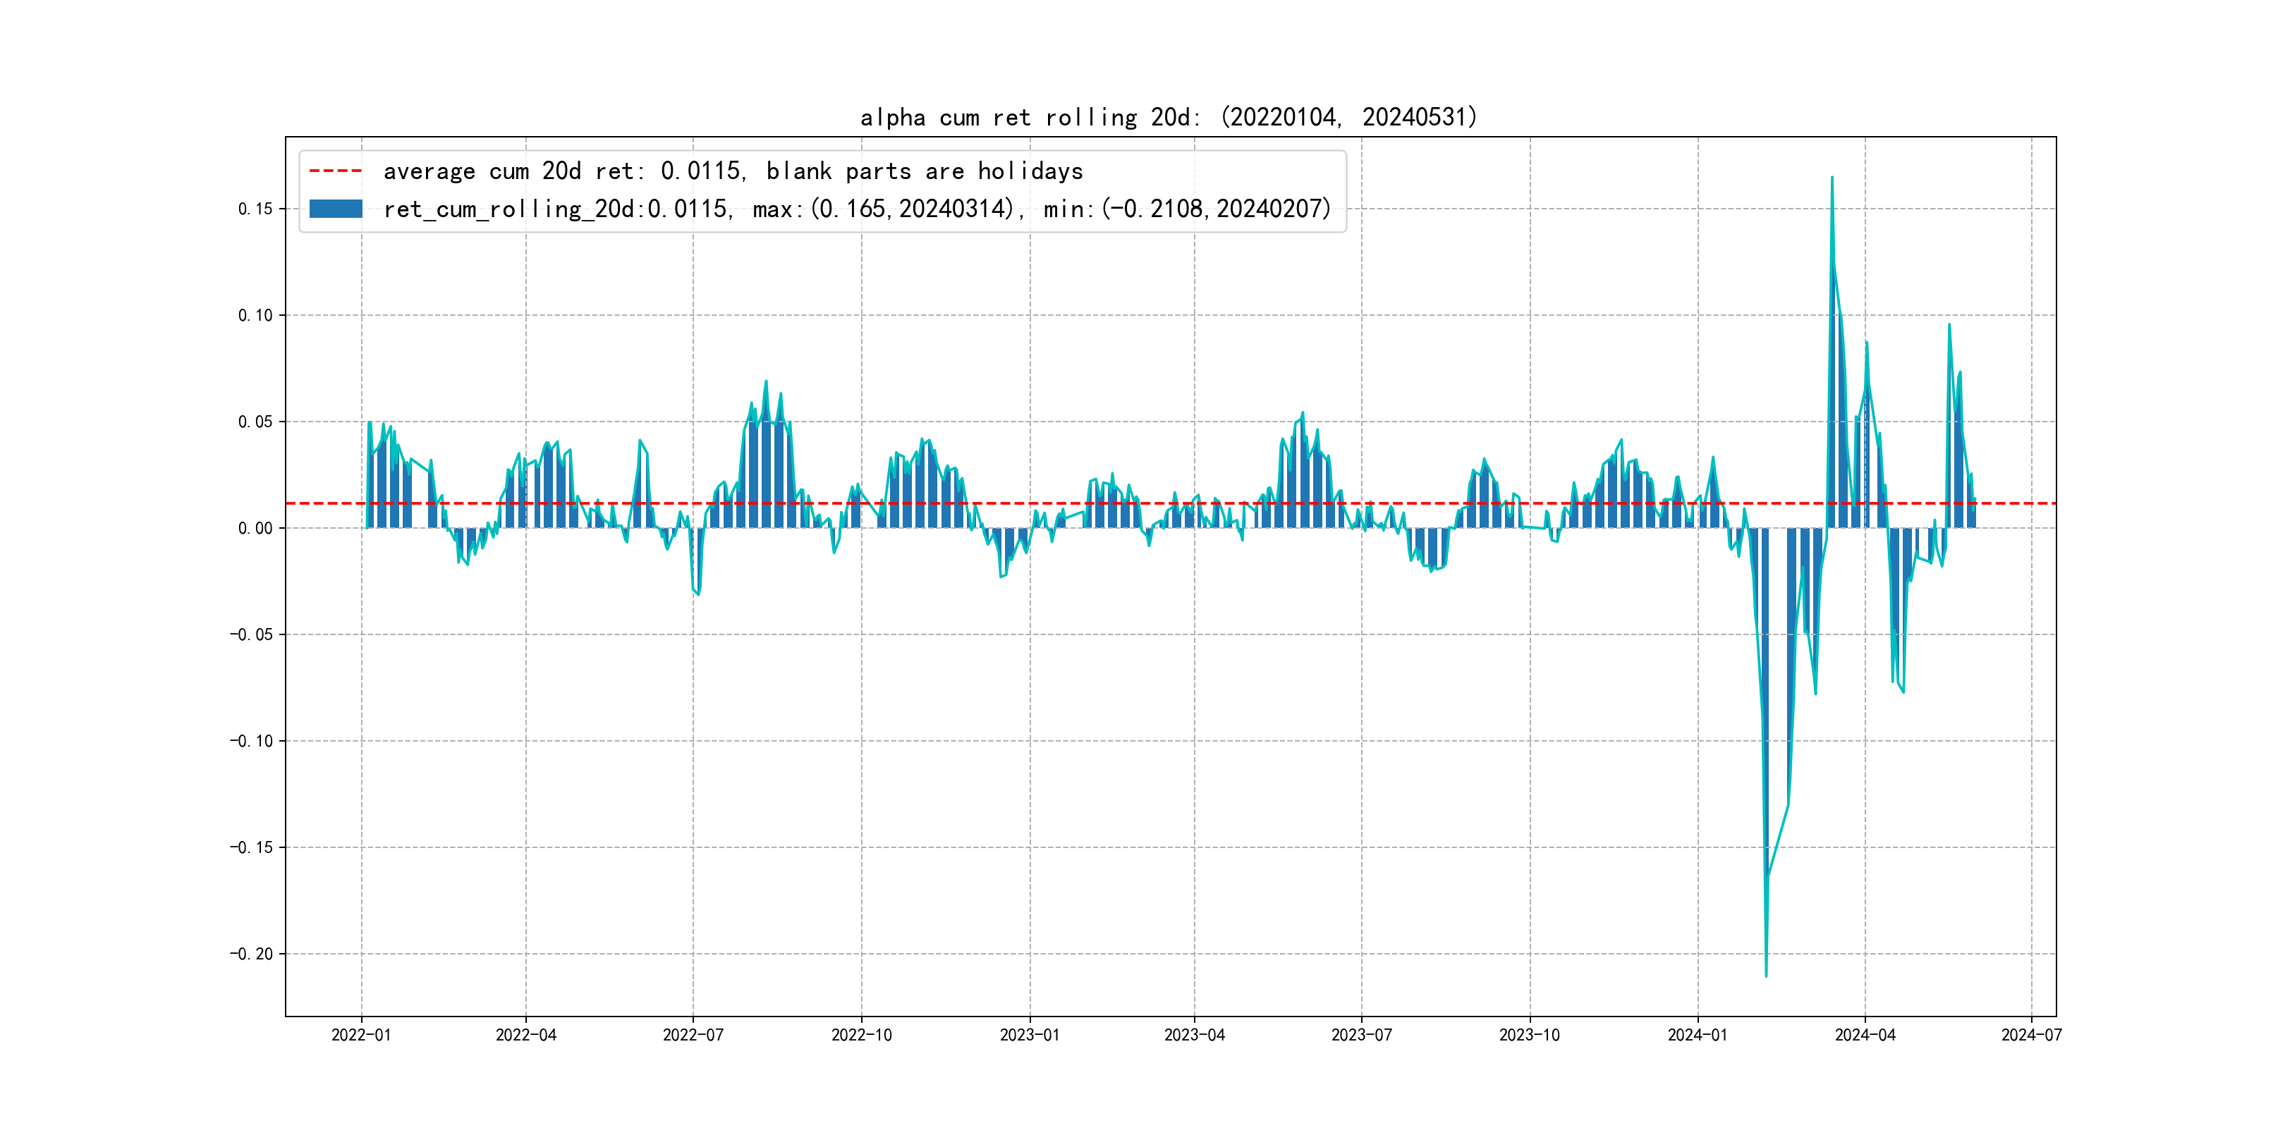The image size is (2285, 1142).
Task: Click the 2023-04 x-axis tick label
Action: 1194,1035
